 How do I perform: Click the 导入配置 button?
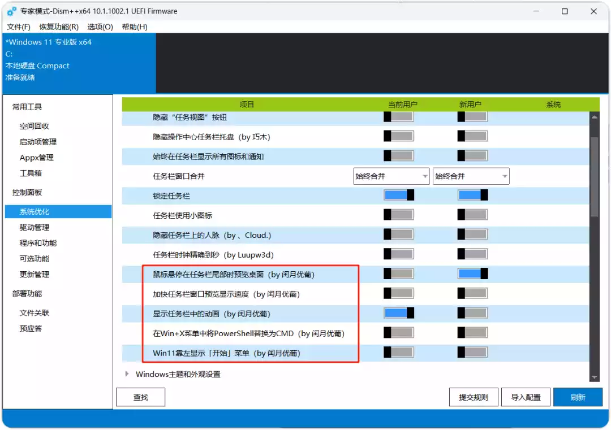(x=526, y=397)
